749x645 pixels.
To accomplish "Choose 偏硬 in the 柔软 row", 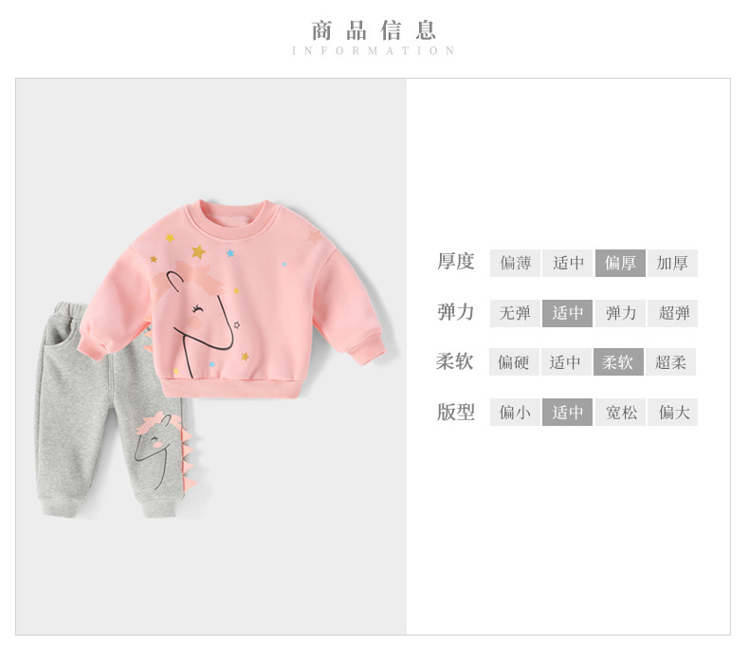I will coord(514,362).
